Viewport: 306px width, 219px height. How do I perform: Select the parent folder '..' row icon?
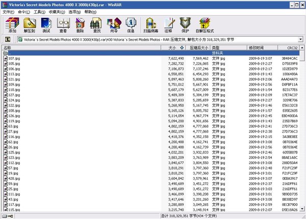click(6, 53)
